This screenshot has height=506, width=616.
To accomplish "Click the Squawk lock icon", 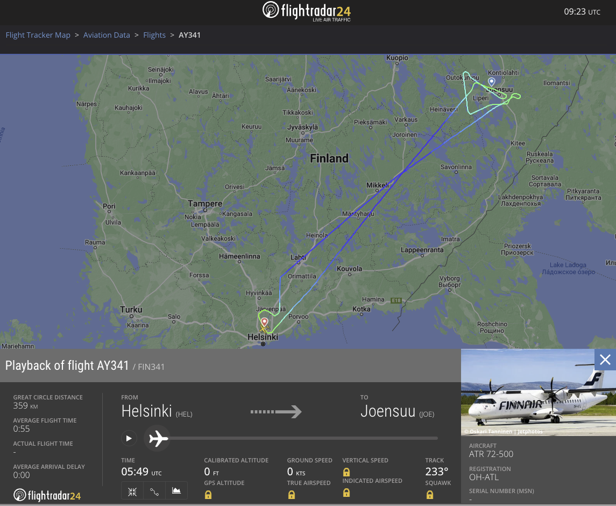I will point(430,495).
